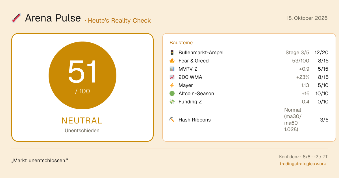339x178 pixels.
Task: Click the flying money icon for Funding Z
Action: tap(172, 102)
